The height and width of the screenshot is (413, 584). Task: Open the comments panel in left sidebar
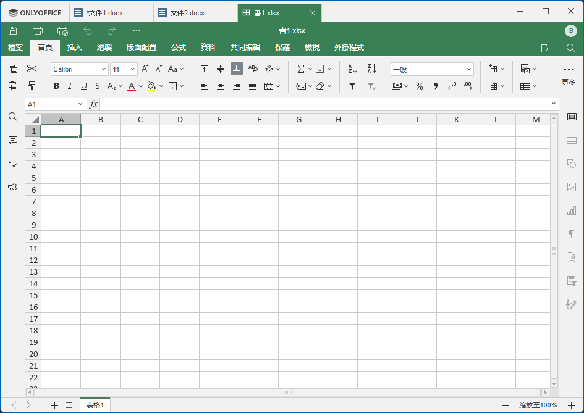point(13,140)
